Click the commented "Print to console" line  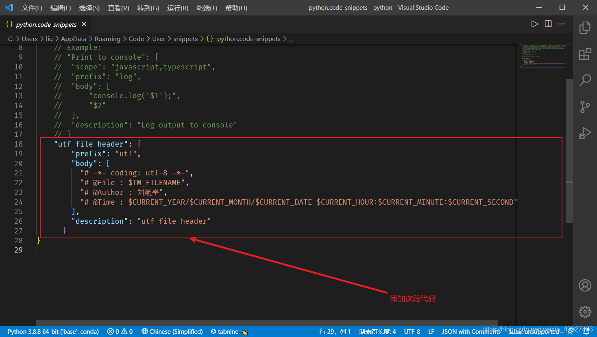click(x=106, y=57)
